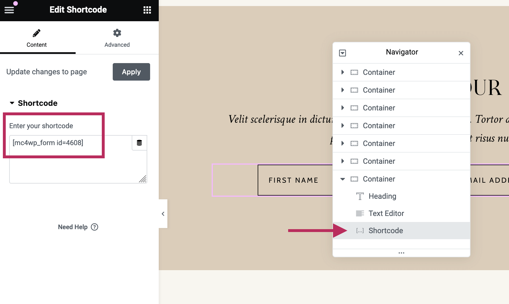Image resolution: width=509 pixels, height=304 pixels.
Task: Click the Shortcode bracket icon in Navigator
Action: (360, 231)
